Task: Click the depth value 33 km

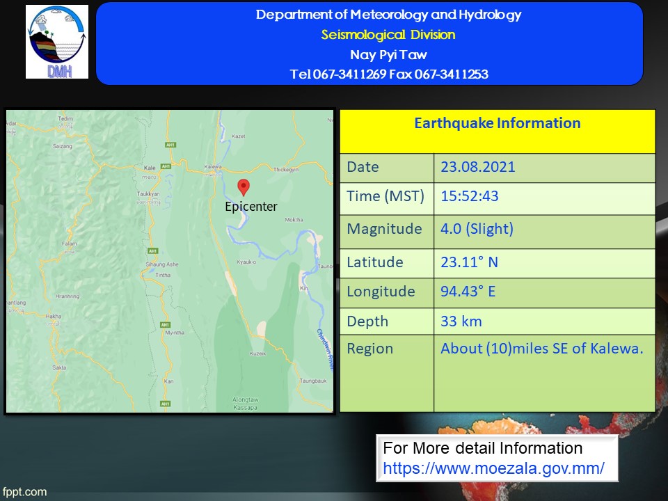Action: coord(461,321)
